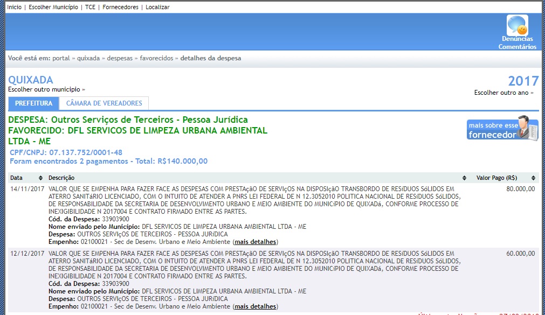This screenshot has height=315, width=545.
Task: Select Localizar in the top menu
Action: [x=157, y=7]
